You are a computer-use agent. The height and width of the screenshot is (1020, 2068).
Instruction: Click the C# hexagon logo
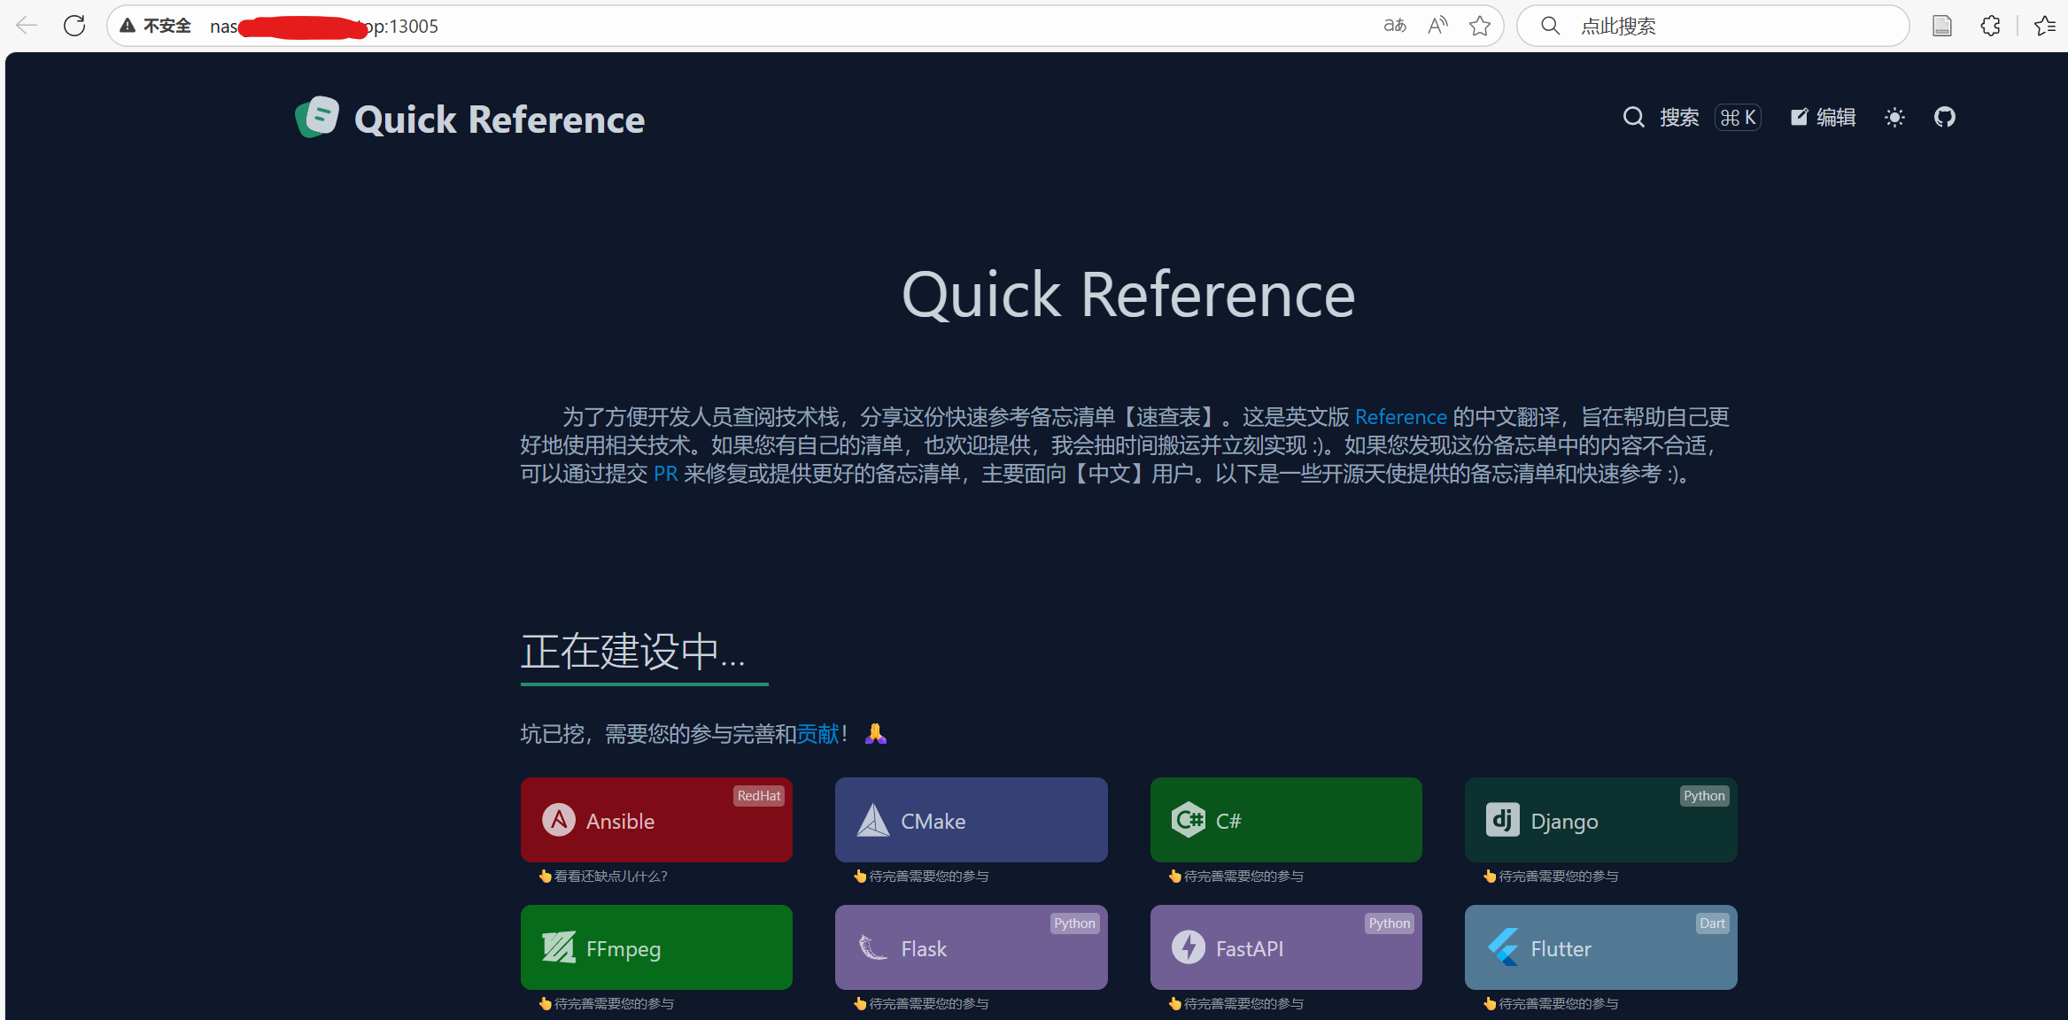(x=1189, y=820)
